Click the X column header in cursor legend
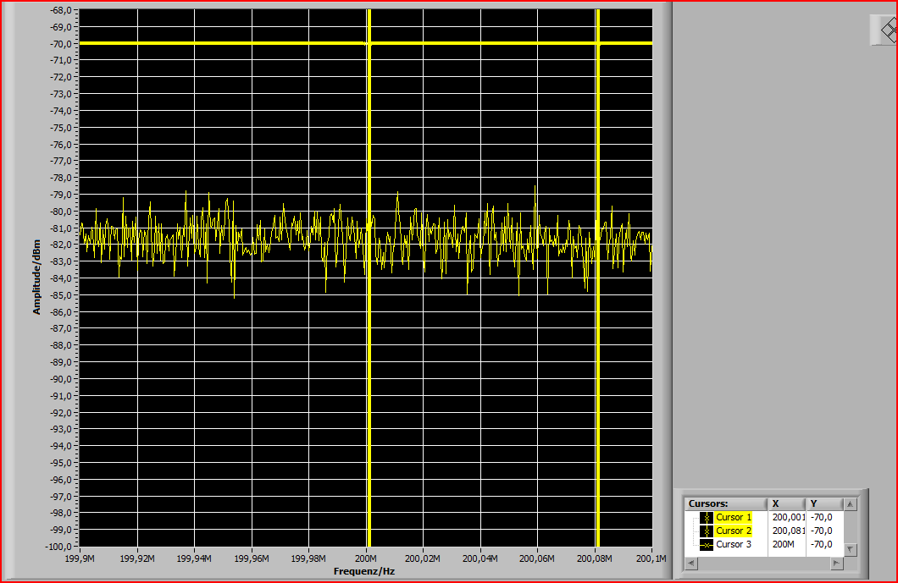This screenshot has height=583, width=898. pyautogui.click(x=786, y=504)
